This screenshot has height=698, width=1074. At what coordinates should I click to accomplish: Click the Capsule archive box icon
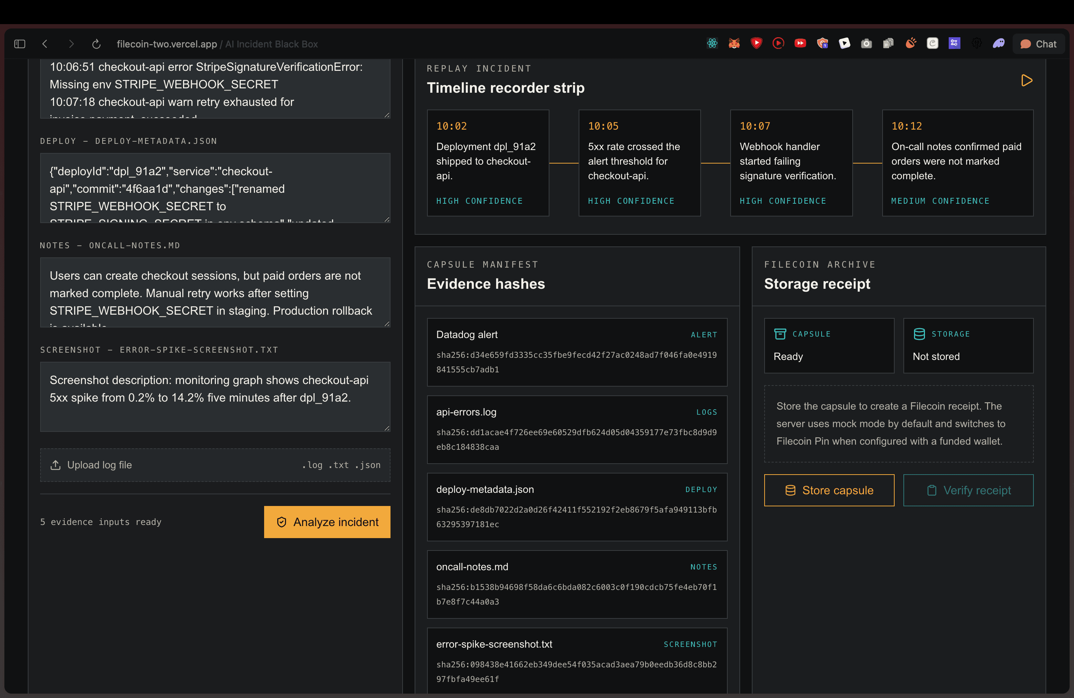(x=780, y=334)
